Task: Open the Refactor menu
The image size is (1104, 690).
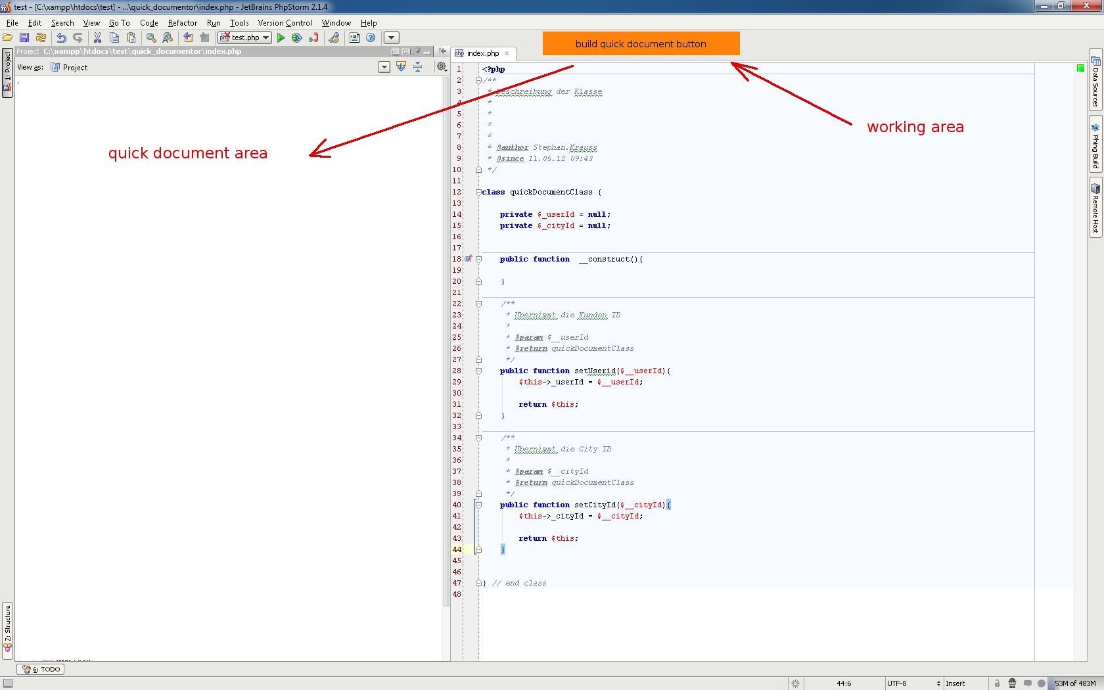Action: point(182,23)
